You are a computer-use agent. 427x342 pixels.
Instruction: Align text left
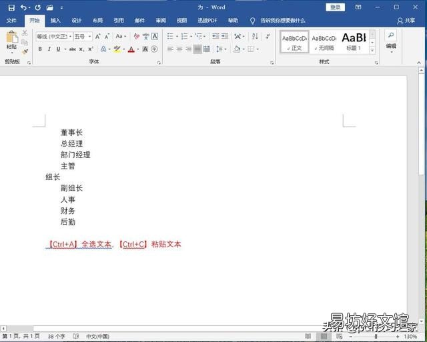[170, 49]
